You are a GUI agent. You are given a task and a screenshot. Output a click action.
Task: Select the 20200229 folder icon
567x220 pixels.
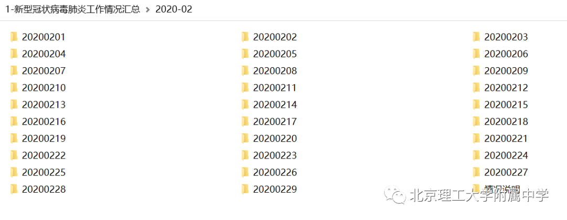[x=245, y=189]
